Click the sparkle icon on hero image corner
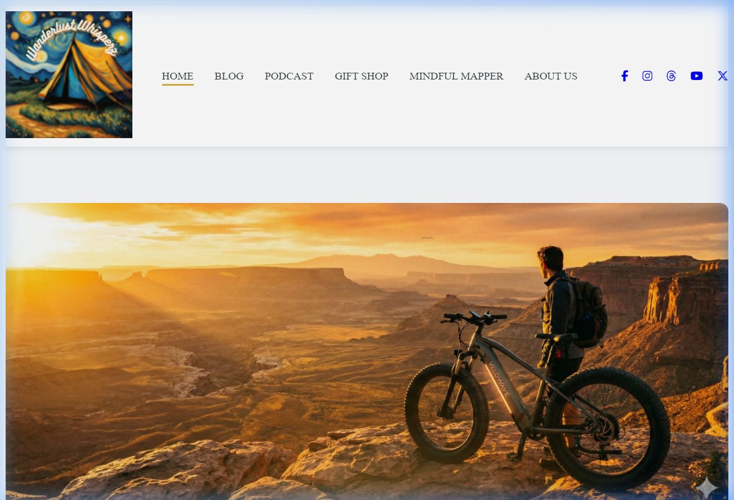 [x=707, y=487]
